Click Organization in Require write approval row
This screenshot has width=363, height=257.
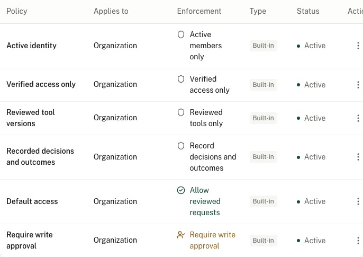click(115, 240)
